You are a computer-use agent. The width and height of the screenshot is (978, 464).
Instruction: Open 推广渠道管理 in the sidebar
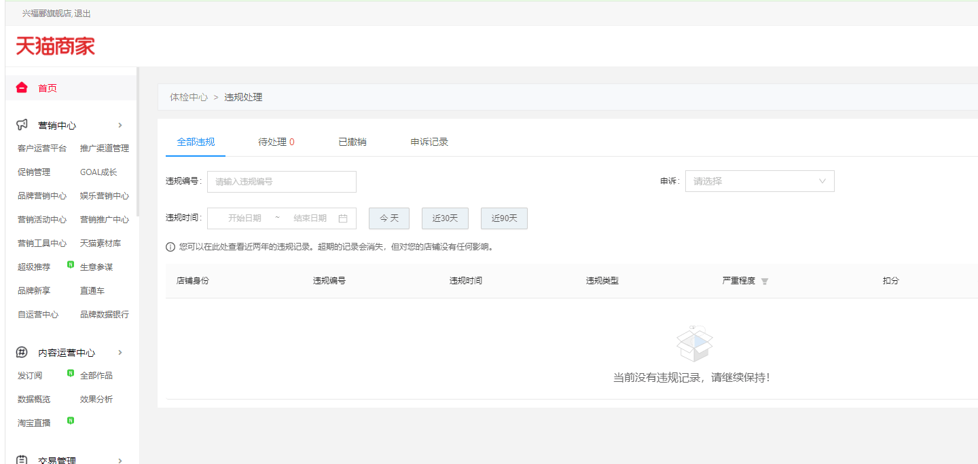click(x=105, y=149)
